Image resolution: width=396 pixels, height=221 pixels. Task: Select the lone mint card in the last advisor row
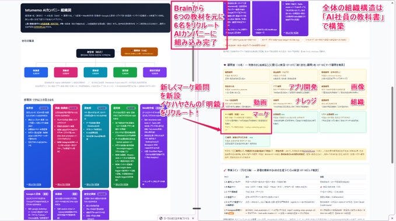point(247,141)
